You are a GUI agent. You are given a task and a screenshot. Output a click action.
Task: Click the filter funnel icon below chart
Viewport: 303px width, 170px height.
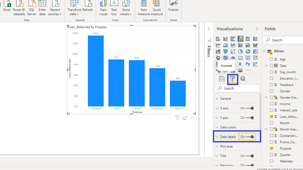[x=177, y=118]
